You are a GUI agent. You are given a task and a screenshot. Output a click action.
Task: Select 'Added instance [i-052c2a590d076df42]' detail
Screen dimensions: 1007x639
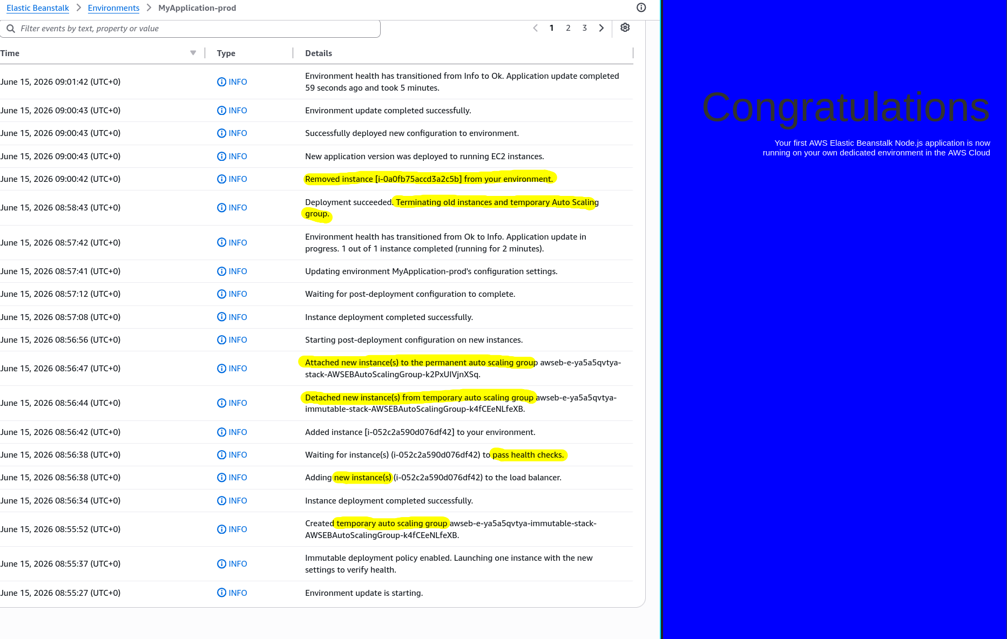[420, 432]
